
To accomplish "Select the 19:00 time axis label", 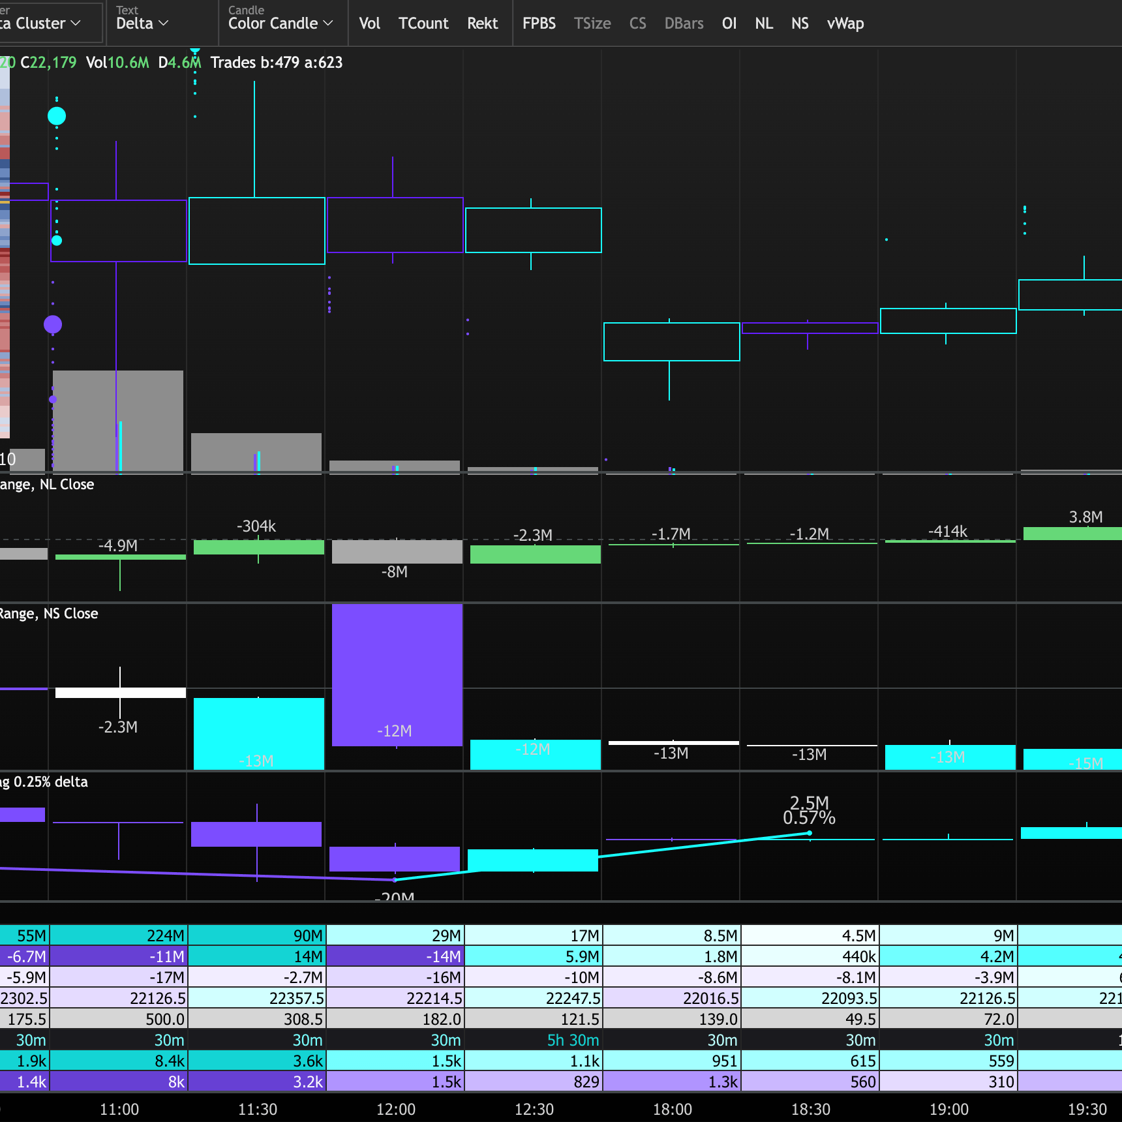I will point(949,1109).
